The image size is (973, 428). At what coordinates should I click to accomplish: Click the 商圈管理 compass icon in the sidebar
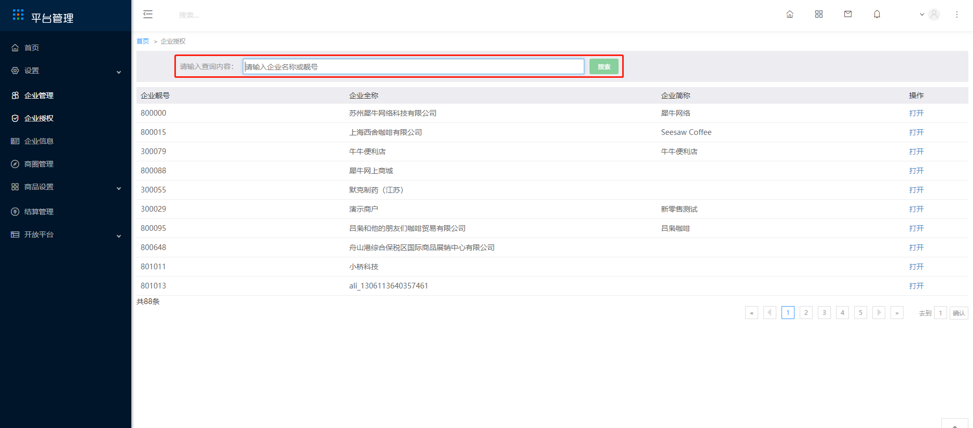15,164
